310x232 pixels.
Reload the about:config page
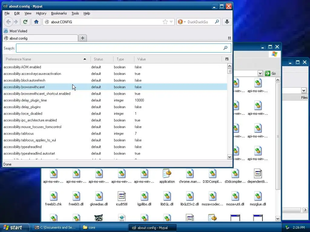(x=25, y=22)
